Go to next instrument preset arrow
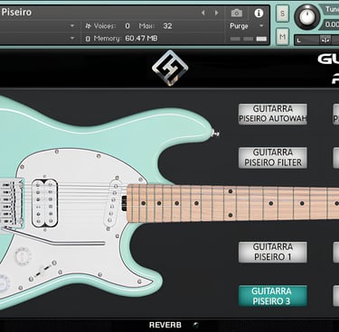 point(216,13)
